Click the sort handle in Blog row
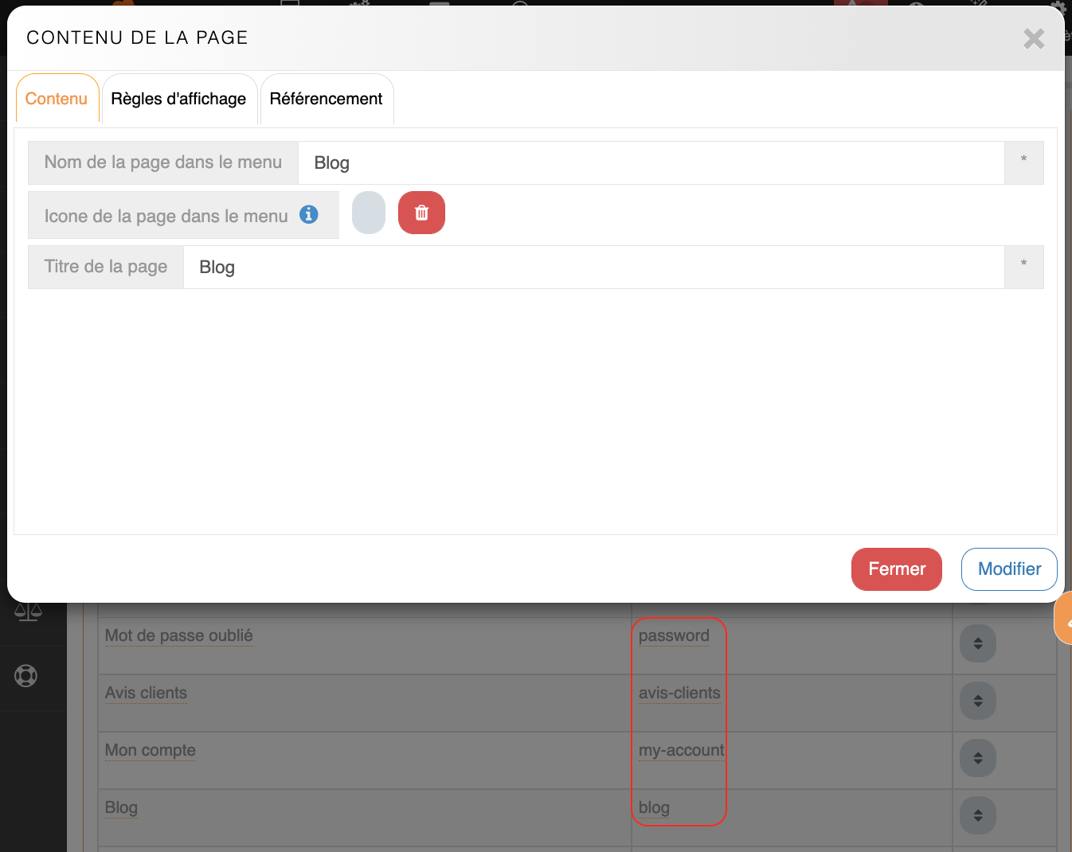 (977, 815)
